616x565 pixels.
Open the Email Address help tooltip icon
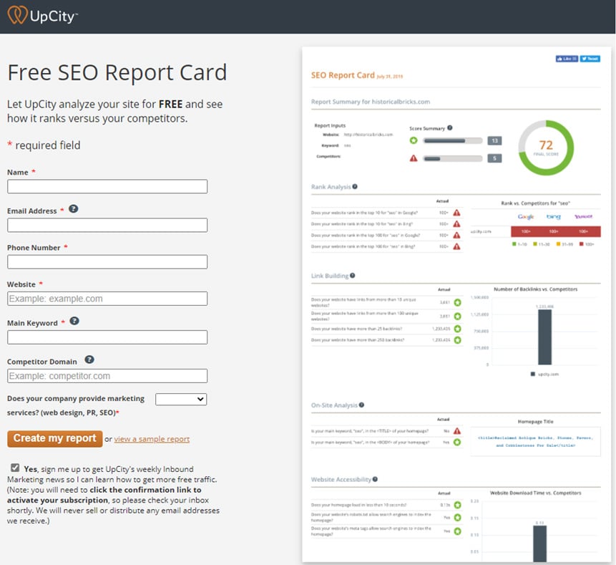(74, 209)
